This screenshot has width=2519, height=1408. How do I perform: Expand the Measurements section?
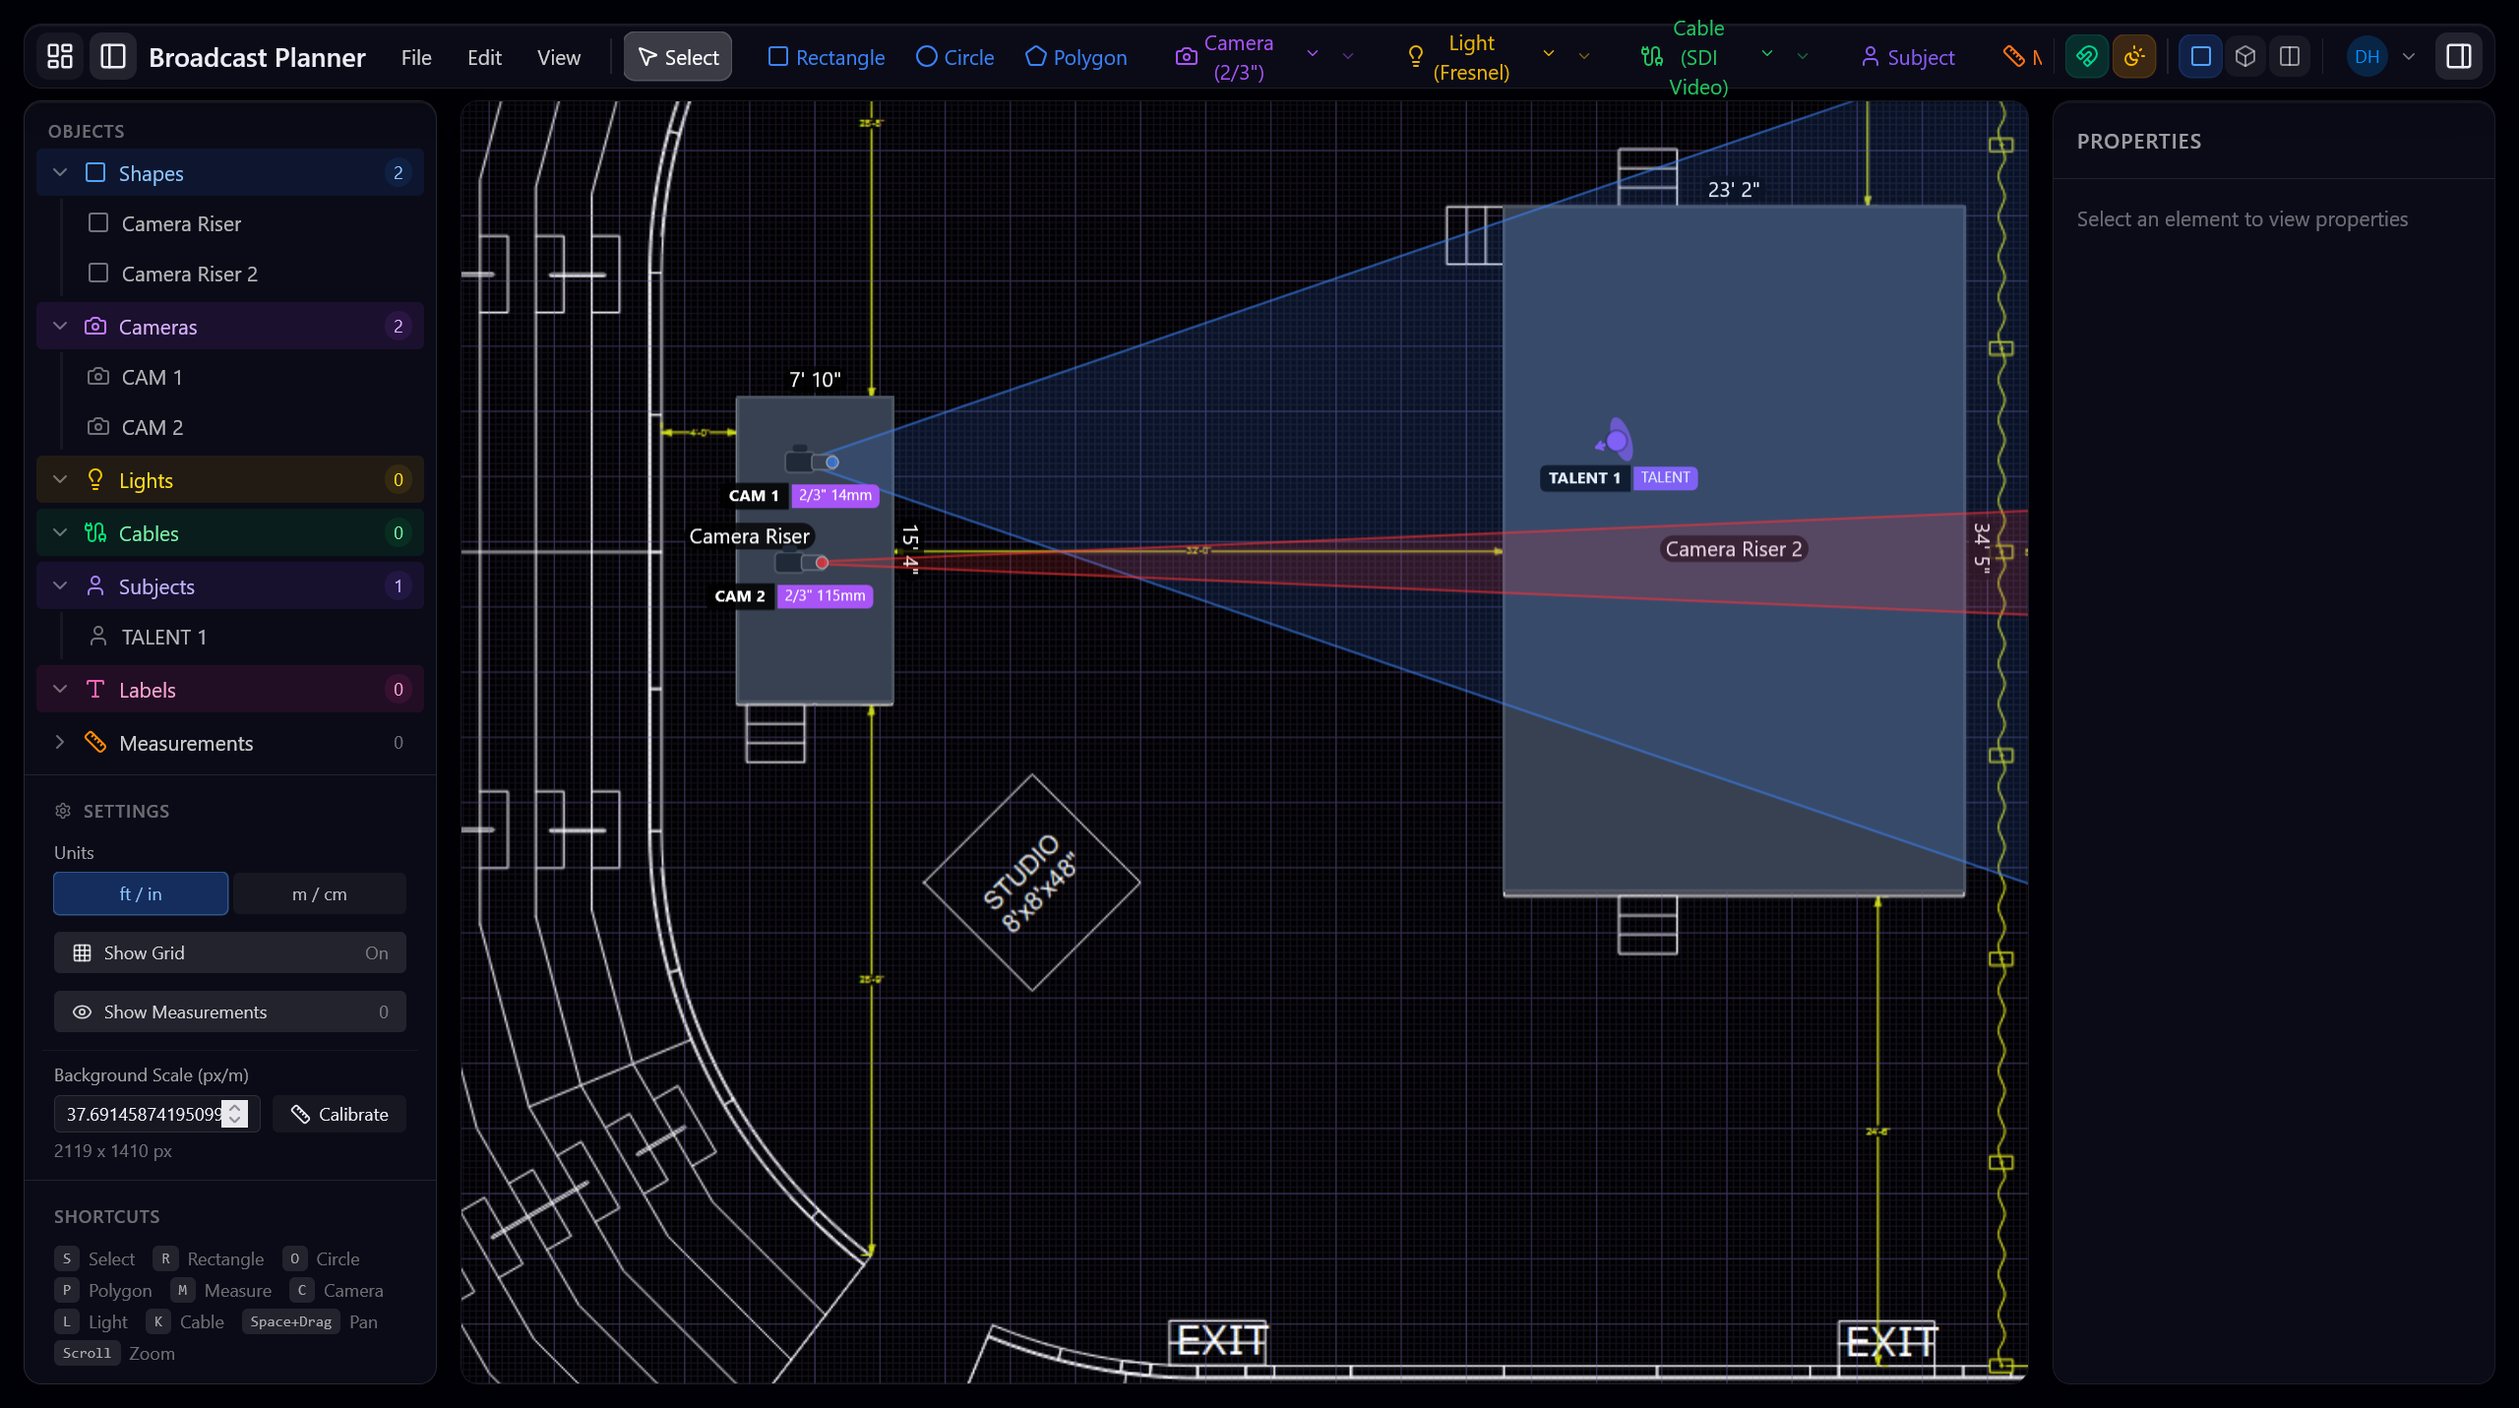point(59,742)
